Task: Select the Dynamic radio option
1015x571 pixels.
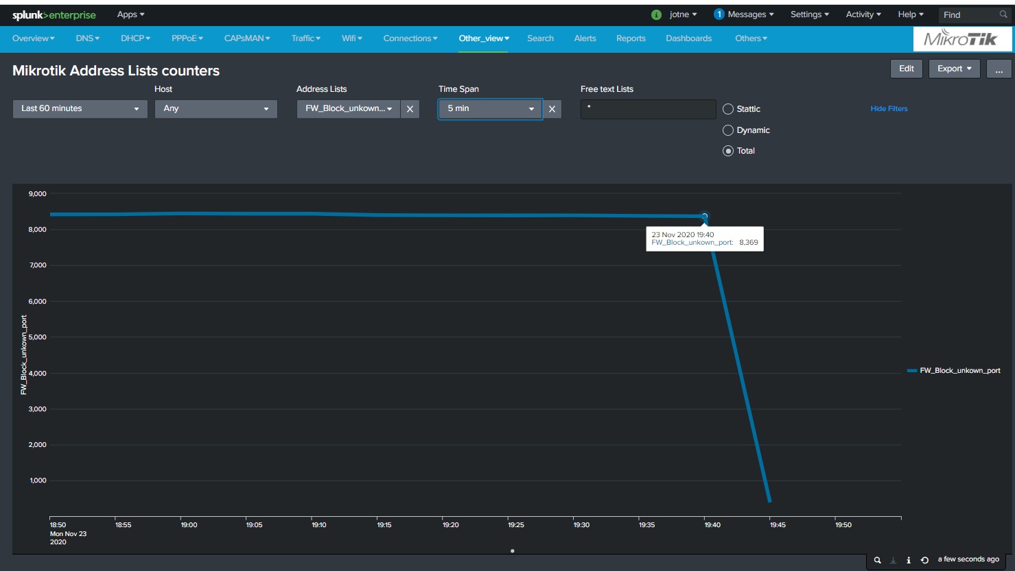Action: click(728, 130)
